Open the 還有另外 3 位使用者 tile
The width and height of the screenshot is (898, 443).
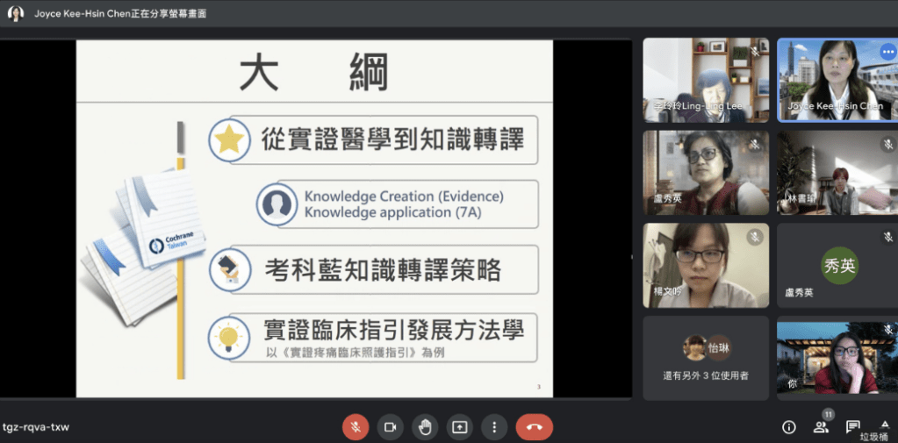[x=706, y=358]
